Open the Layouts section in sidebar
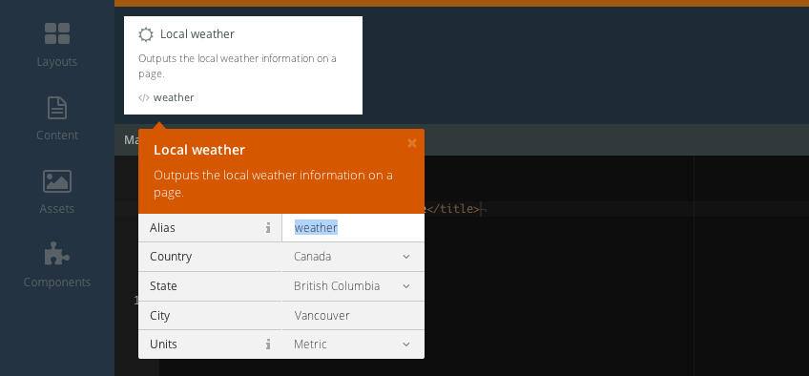This screenshot has height=376, width=809. tap(56, 46)
